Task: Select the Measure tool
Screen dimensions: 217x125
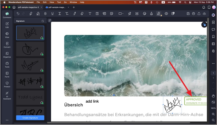Action: tap(137, 13)
